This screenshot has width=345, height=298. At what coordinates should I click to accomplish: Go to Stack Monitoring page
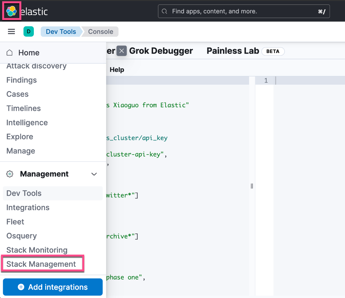[x=37, y=250]
